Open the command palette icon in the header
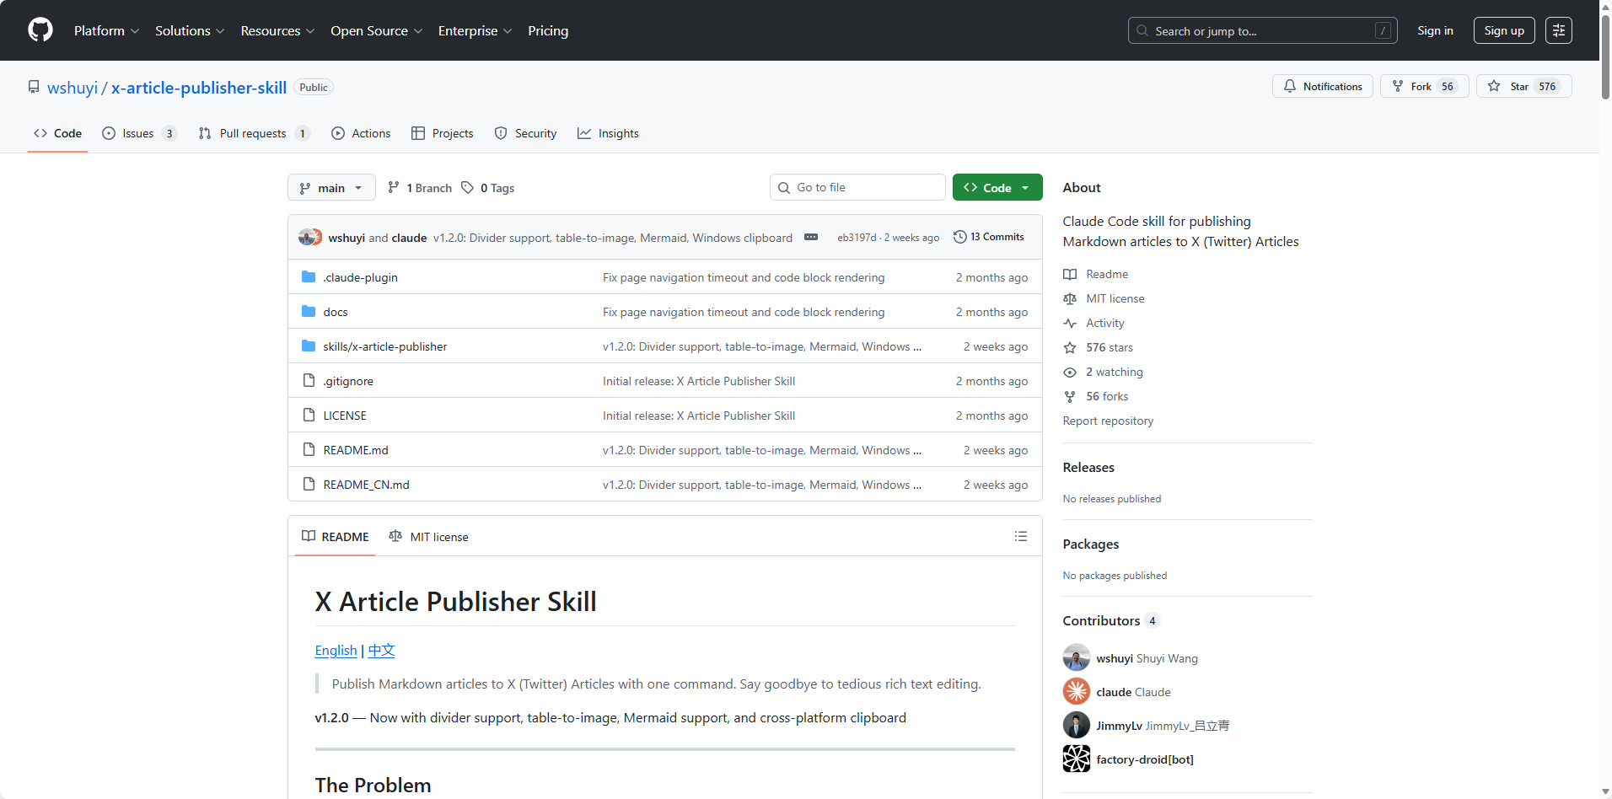Image resolution: width=1612 pixels, height=799 pixels. pyautogui.click(x=1559, y=29)
